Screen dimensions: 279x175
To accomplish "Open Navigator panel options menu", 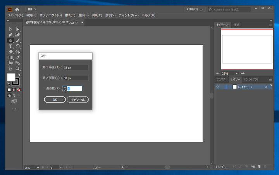I will tap(270, 25).
